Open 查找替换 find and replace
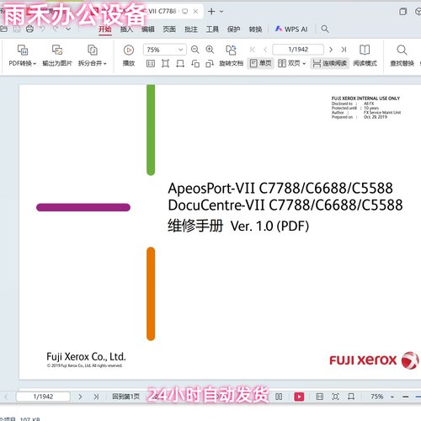This screenshot has width=421, height=421. 402,56
